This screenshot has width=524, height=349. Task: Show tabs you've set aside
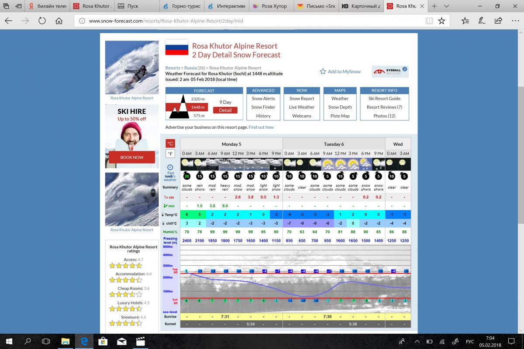(x=6, y=7)
